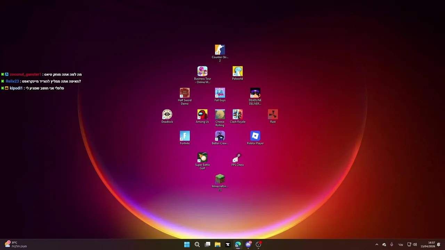
Task: Select the DEADLINE DELIVERY shortcut icon
Action: [x=255, y=96]
